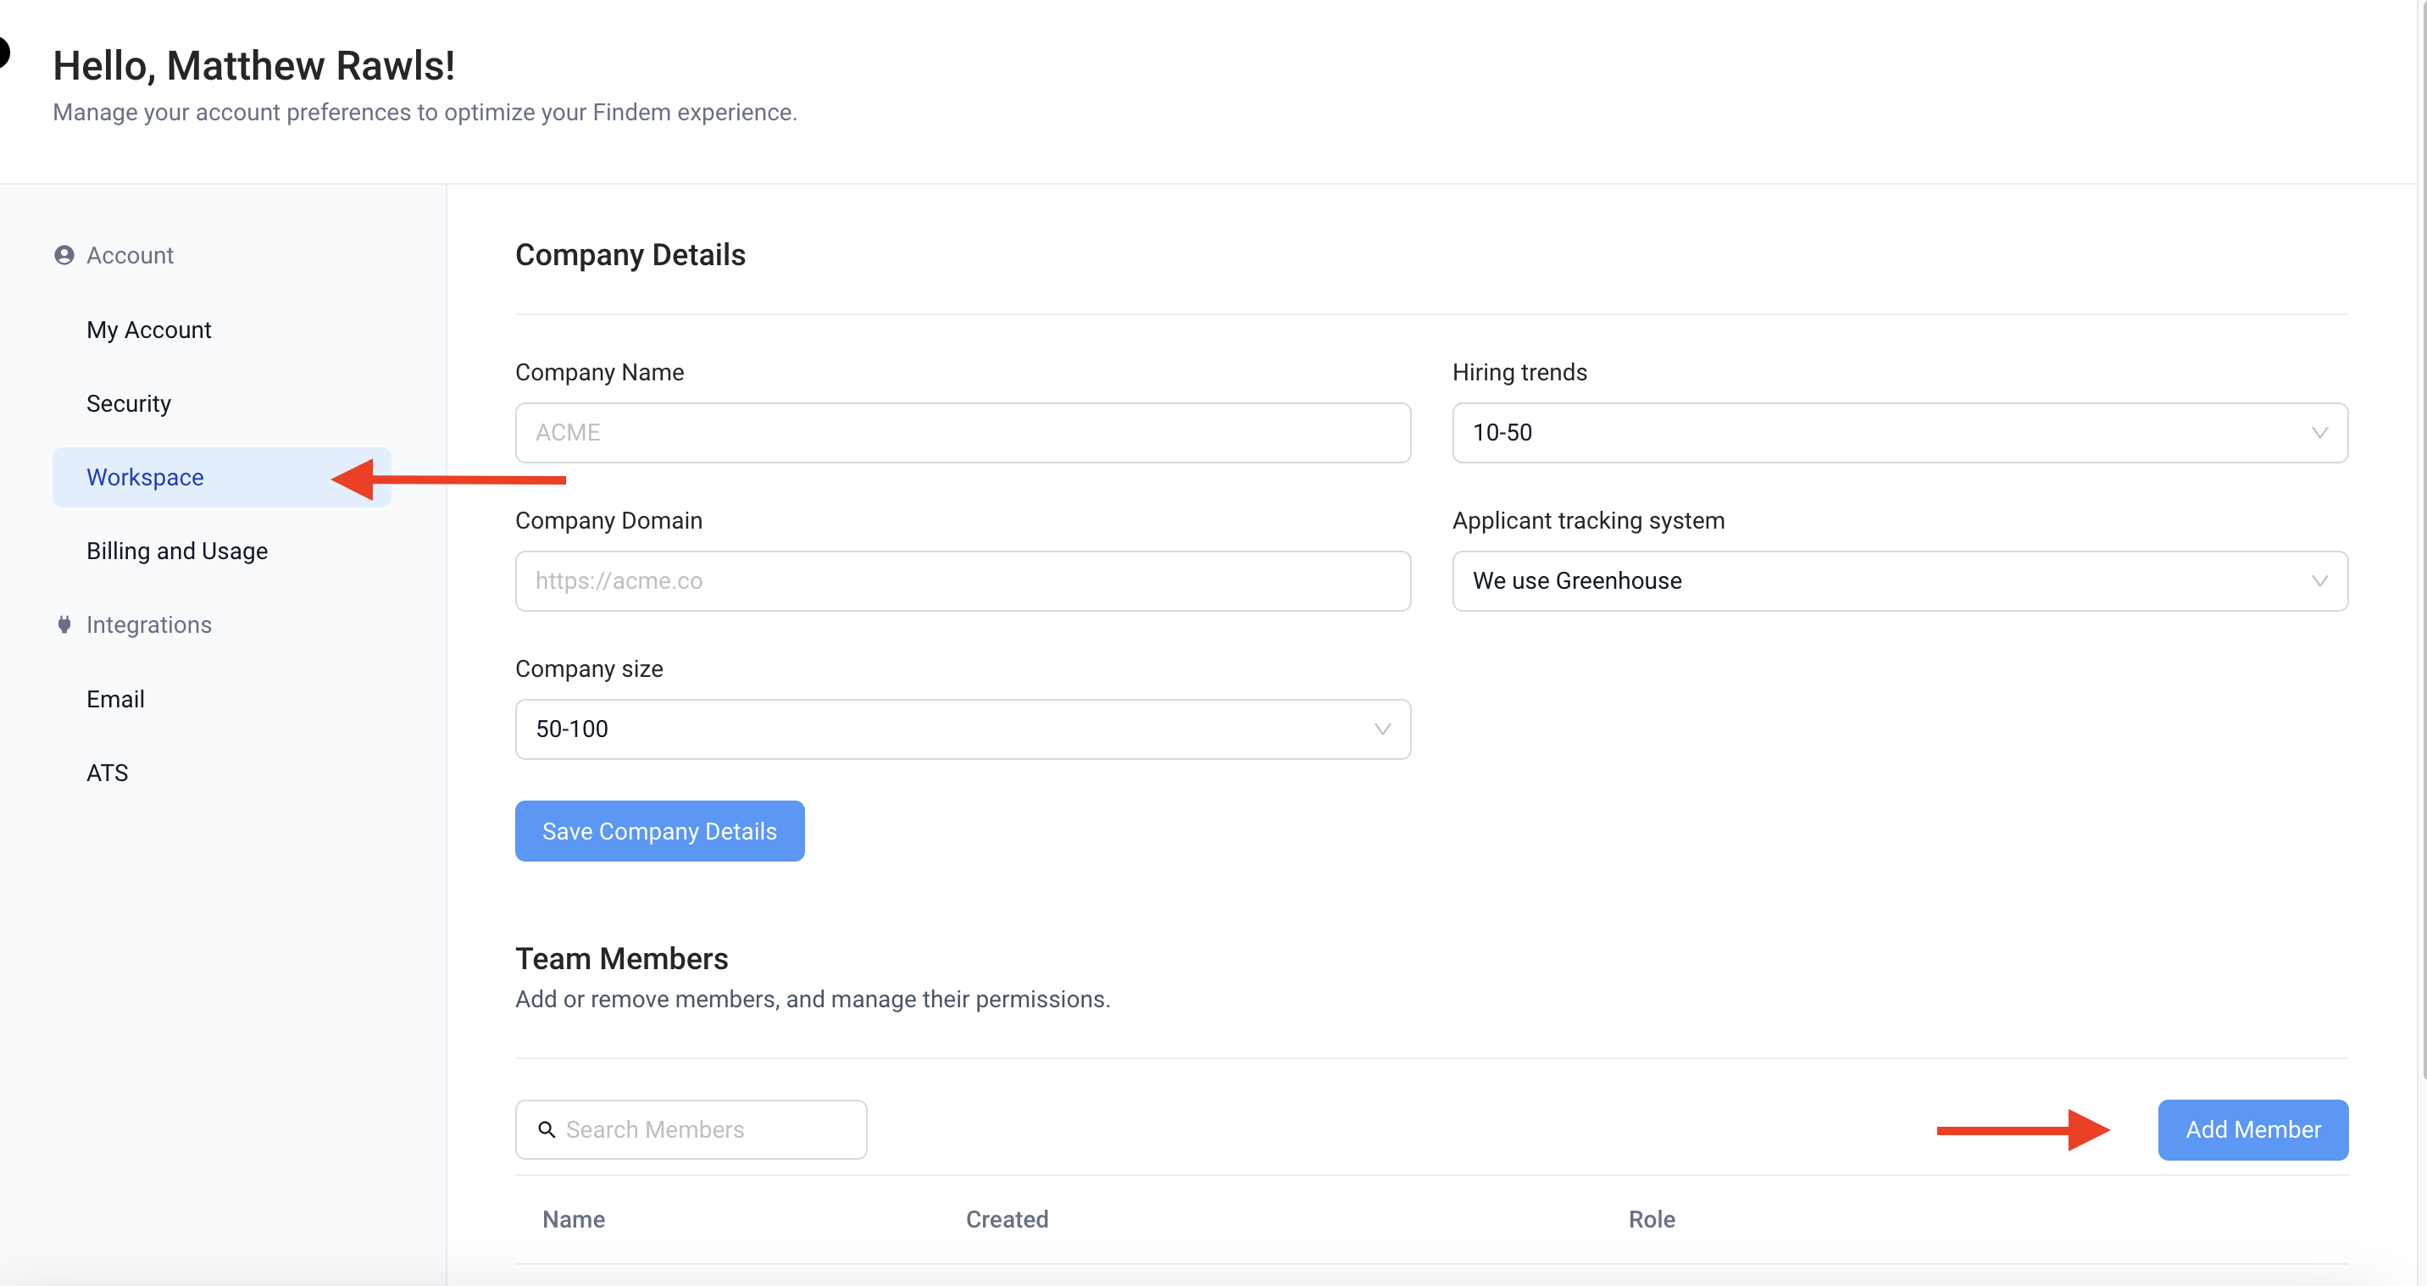2427x1286 pixels.
Task: Open My Account settings
Action: pyautogui.click(x=149, y=330)
